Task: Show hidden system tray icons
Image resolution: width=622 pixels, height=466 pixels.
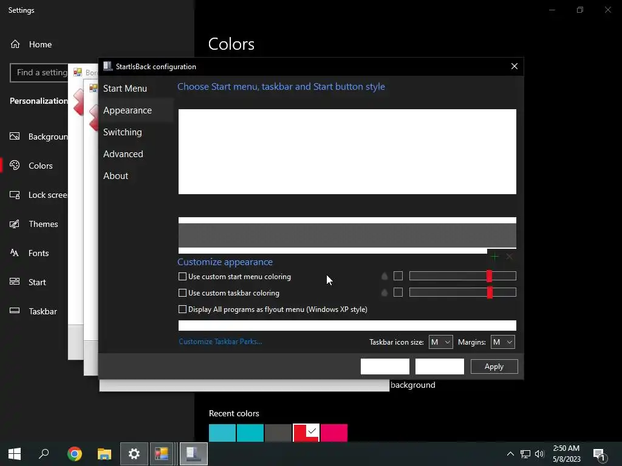Action: 510,454
